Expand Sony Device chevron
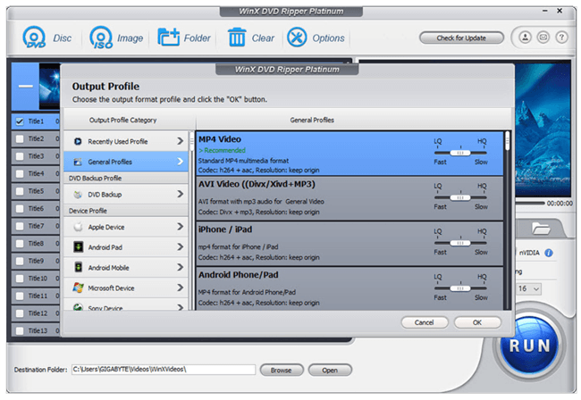The image size is (581, 400). (180, 307)
